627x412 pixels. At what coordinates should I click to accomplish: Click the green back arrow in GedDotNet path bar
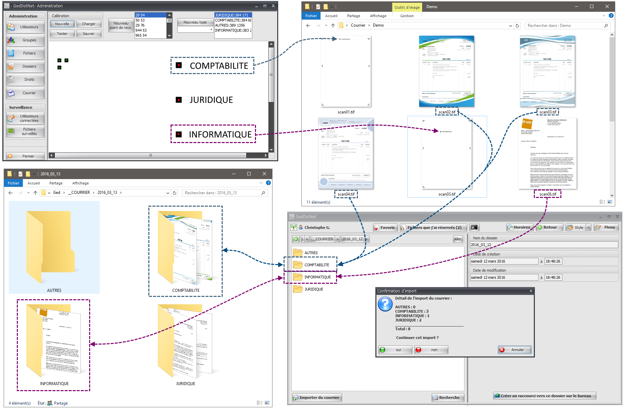click(x=296, y=239)
